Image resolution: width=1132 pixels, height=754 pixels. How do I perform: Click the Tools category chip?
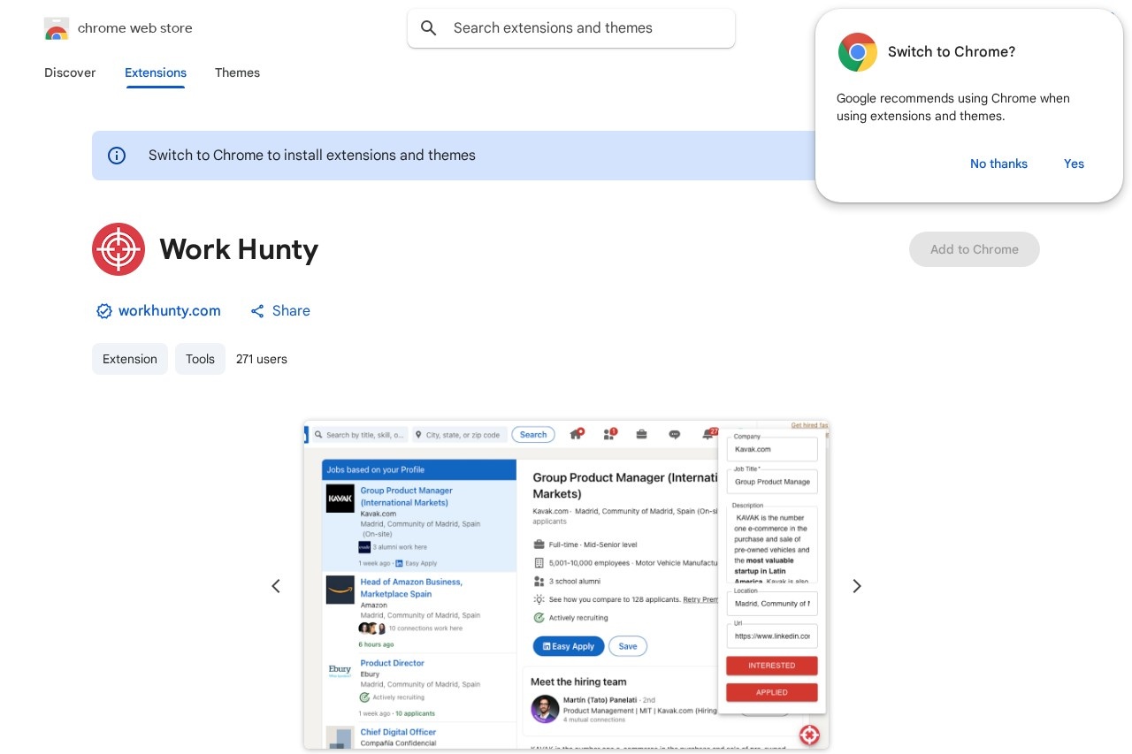200,359
